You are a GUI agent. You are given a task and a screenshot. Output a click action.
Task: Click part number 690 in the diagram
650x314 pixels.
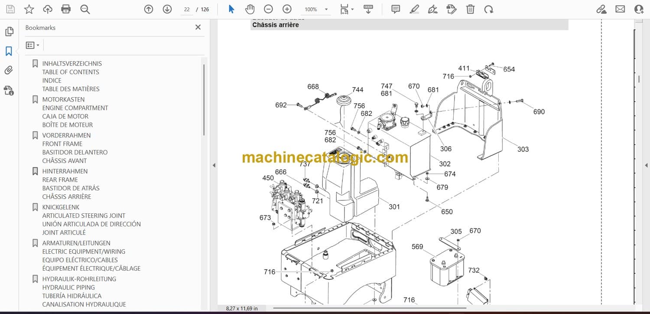[539, 112]
